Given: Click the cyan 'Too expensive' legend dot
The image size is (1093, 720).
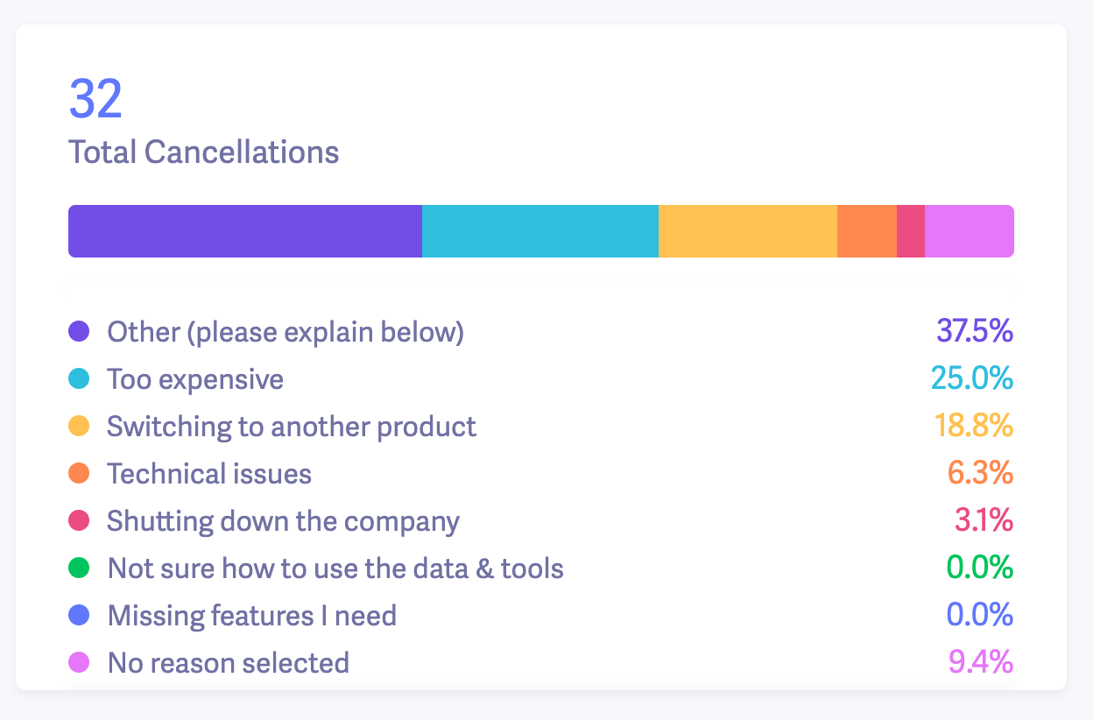Looking at the screenshot, I should click(79, 379).
